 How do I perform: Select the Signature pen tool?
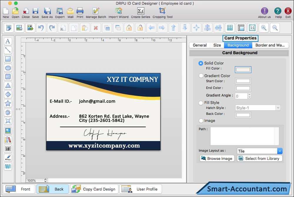pyautogui.click(x=8, y=158)
